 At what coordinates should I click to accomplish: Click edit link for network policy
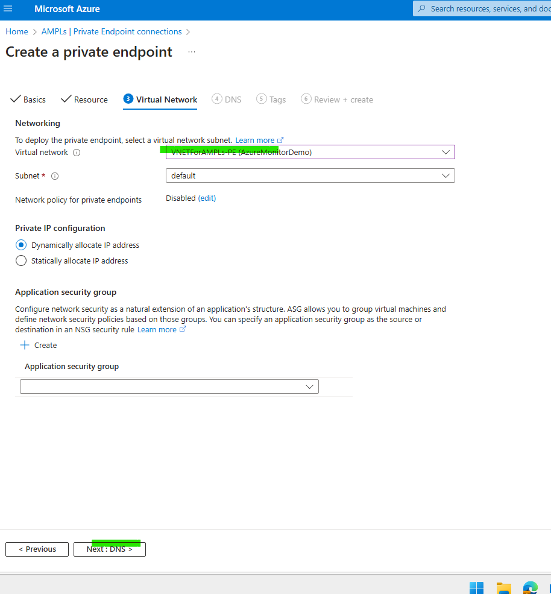tap(207, 198)
